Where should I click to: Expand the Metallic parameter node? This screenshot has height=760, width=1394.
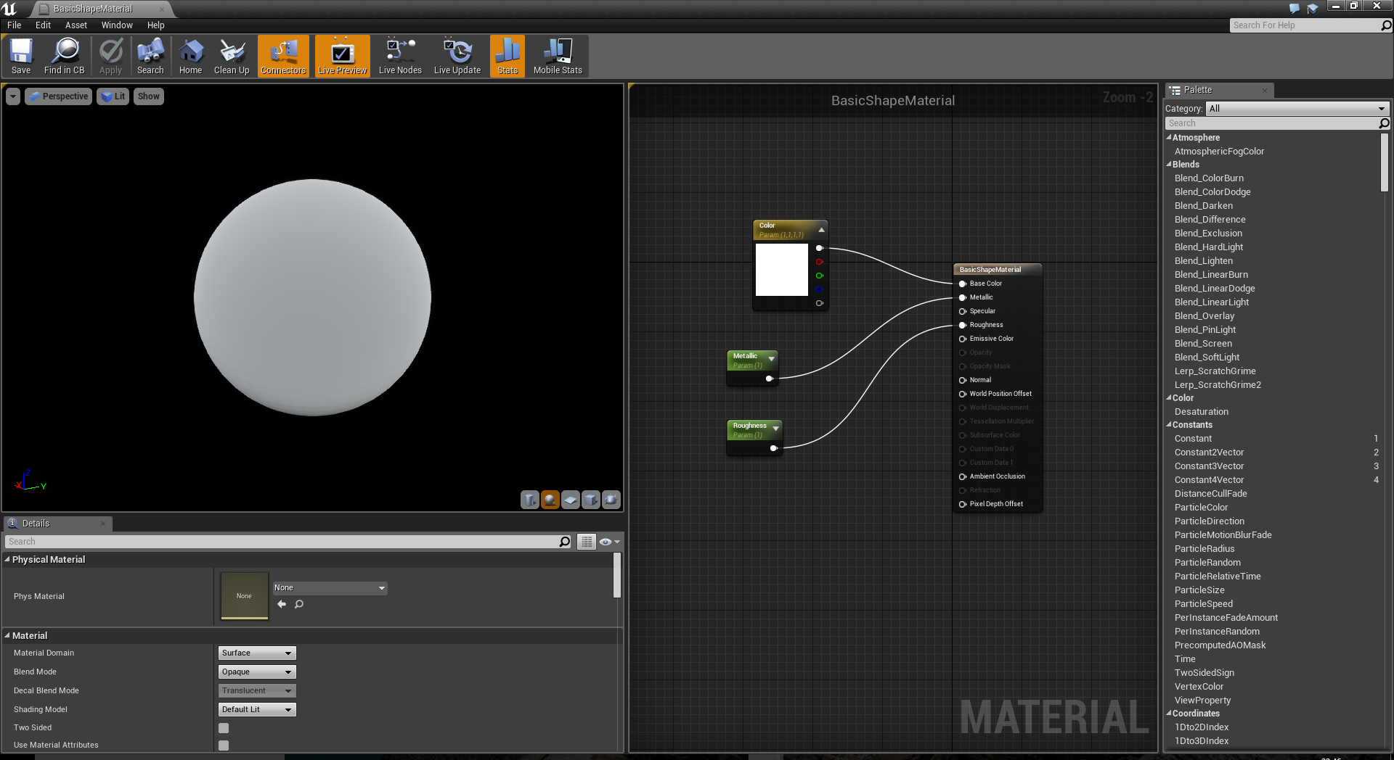click(x=771, y=359)
